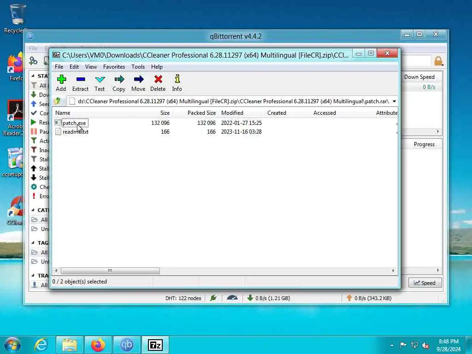Screen dimensions: 472x354
Task: Select Seeding filter in qBittorrent sidebar
Action: pos(40,104)
